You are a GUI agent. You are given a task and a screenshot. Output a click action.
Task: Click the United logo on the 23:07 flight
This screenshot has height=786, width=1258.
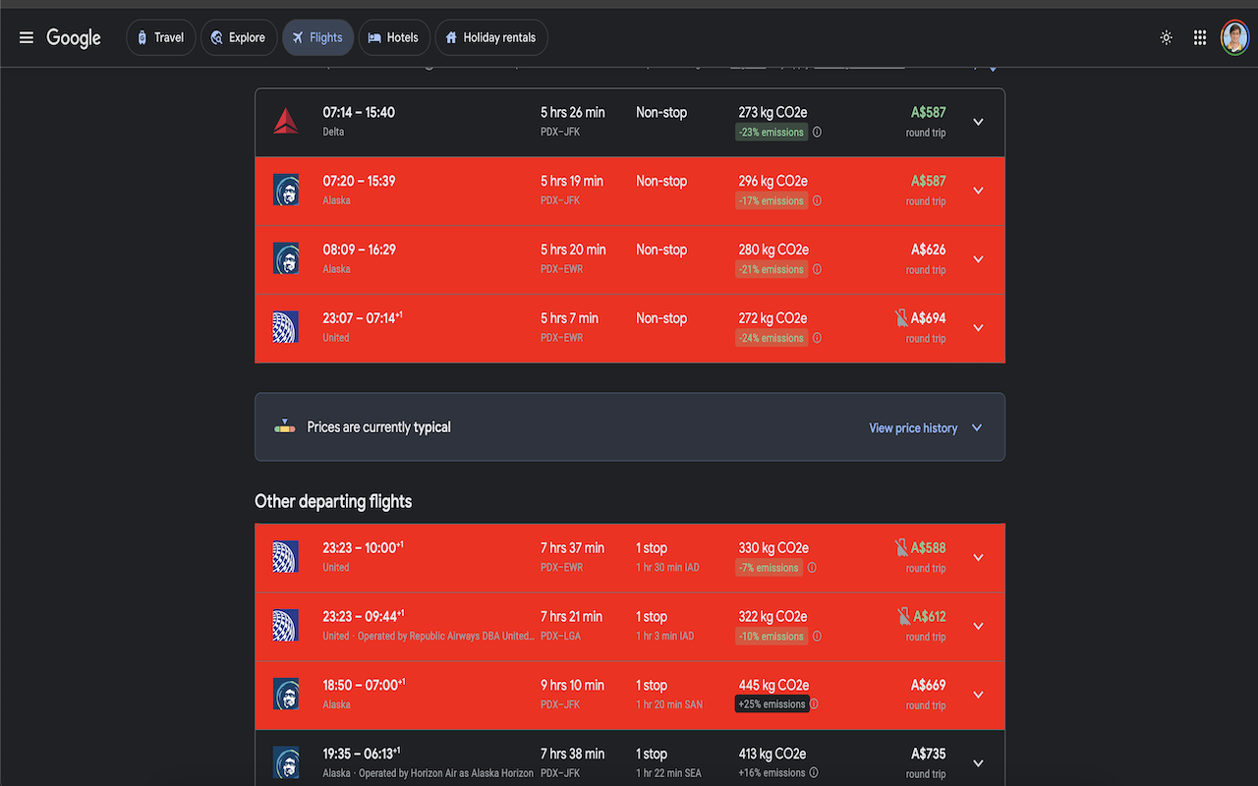point(286,327)
